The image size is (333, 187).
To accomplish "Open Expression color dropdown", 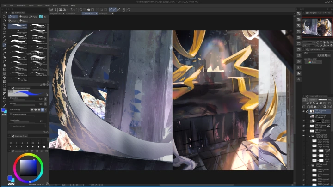I will [313, 62].
